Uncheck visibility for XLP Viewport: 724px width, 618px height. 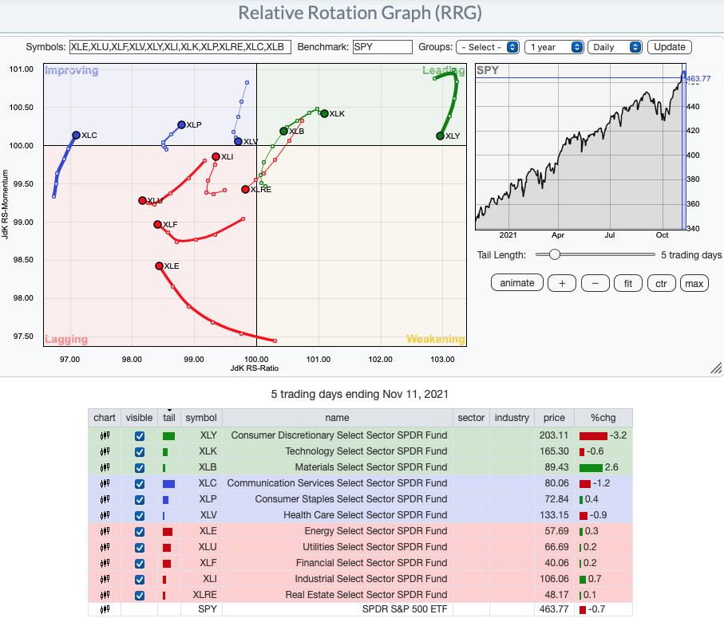[140, 499]
